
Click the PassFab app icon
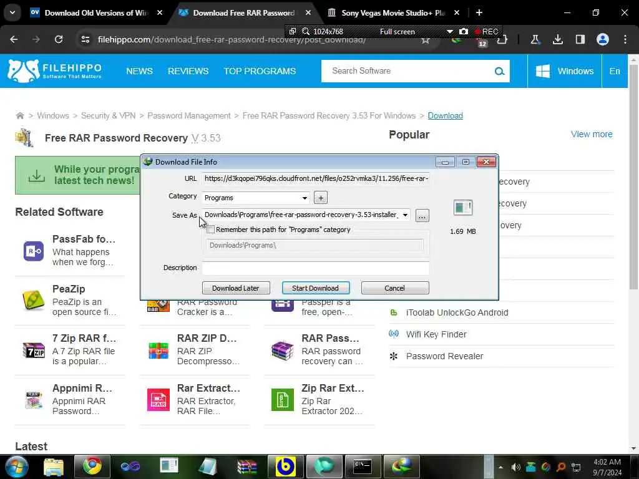pos(34,251)
